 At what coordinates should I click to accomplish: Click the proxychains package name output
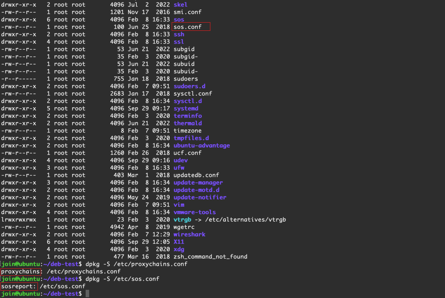click(x=20, y=271)
